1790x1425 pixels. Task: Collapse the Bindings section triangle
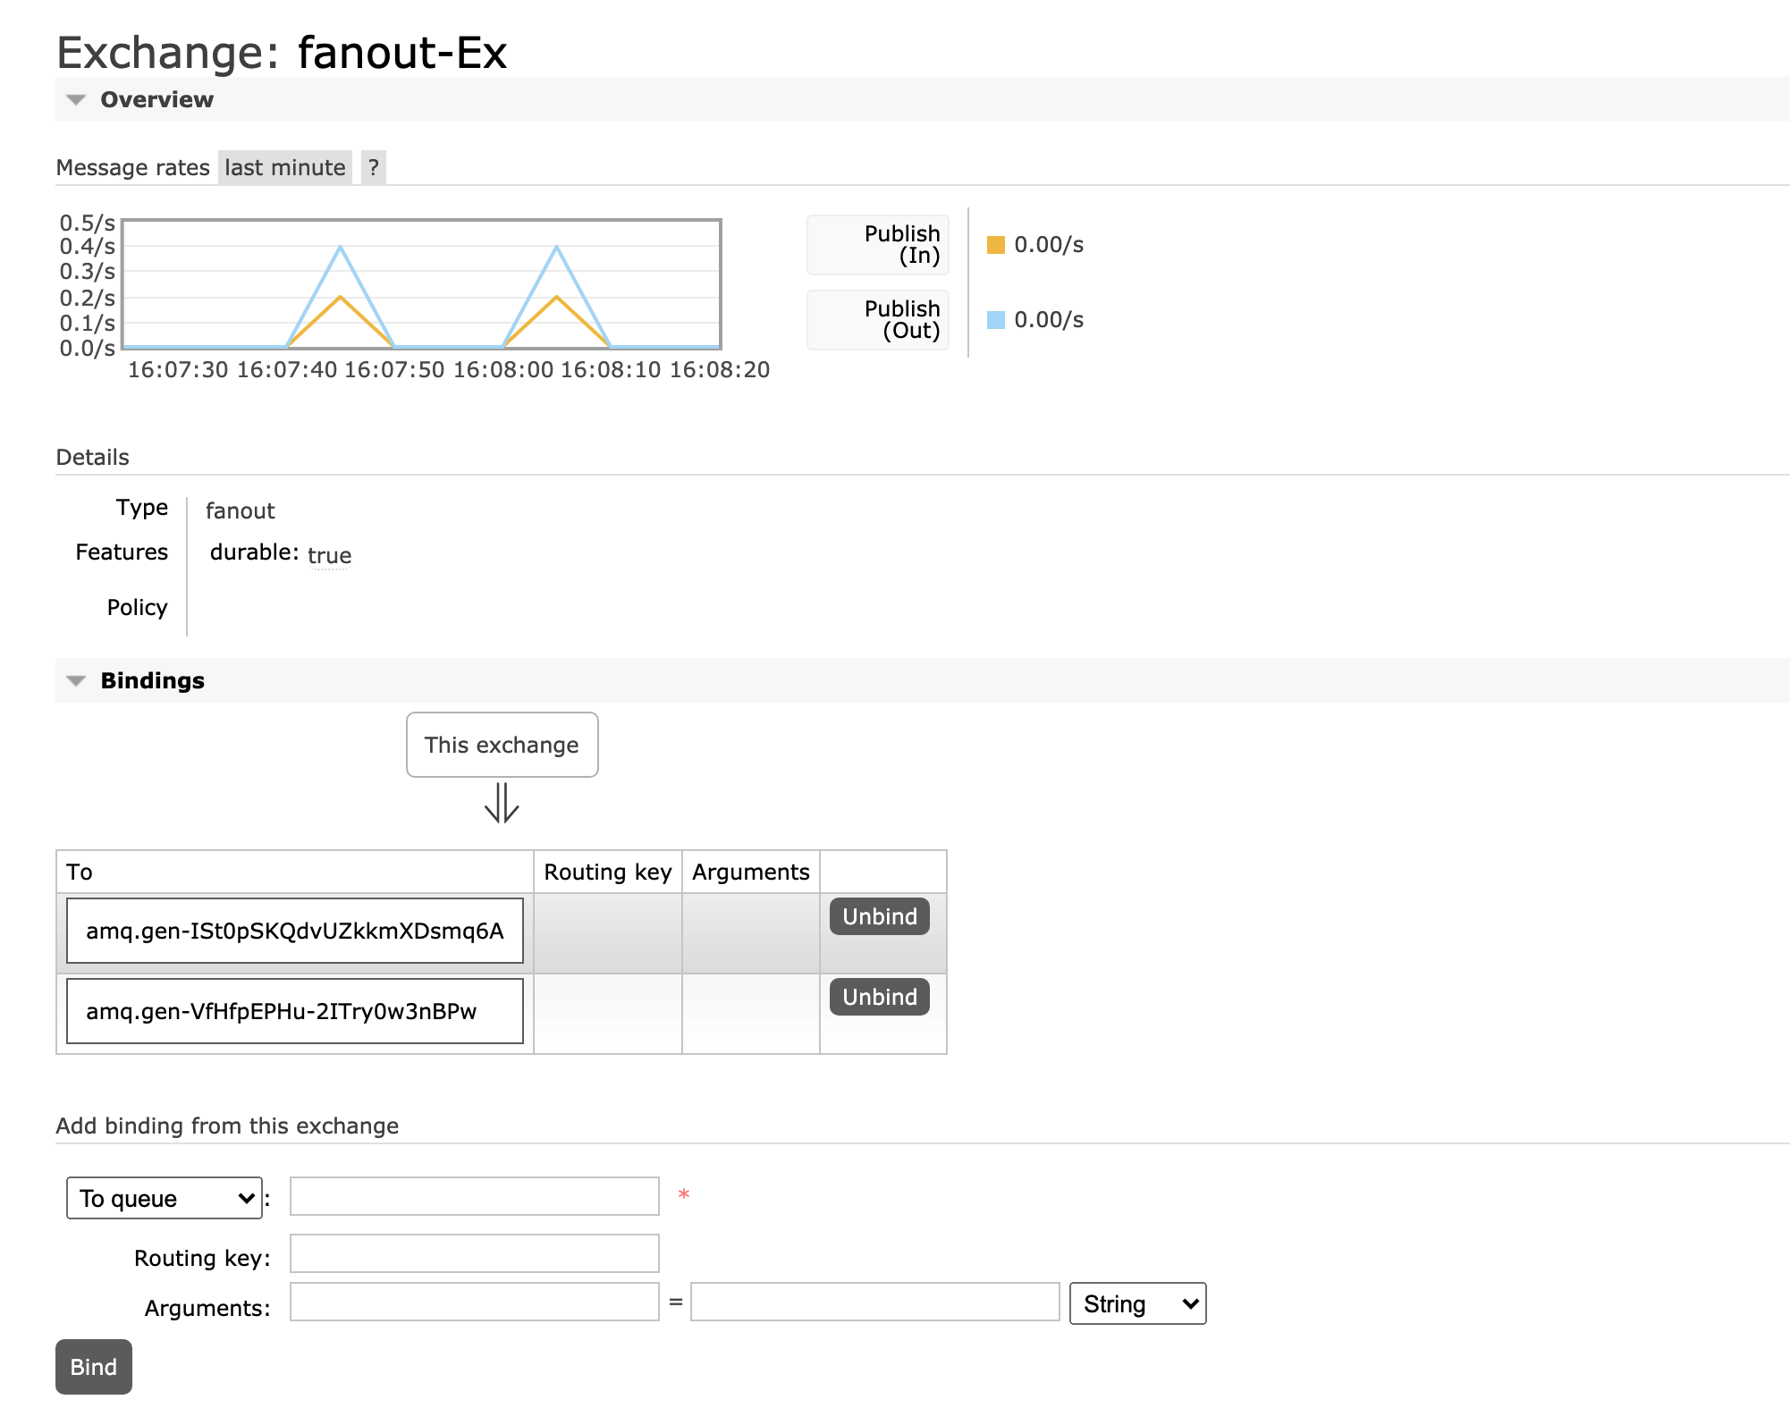coord(76,681)
